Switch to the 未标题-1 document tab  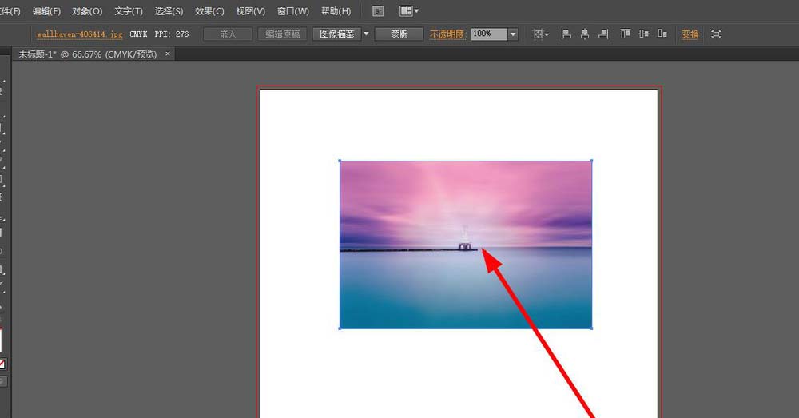pyautogui.click(x=87, y=54)
